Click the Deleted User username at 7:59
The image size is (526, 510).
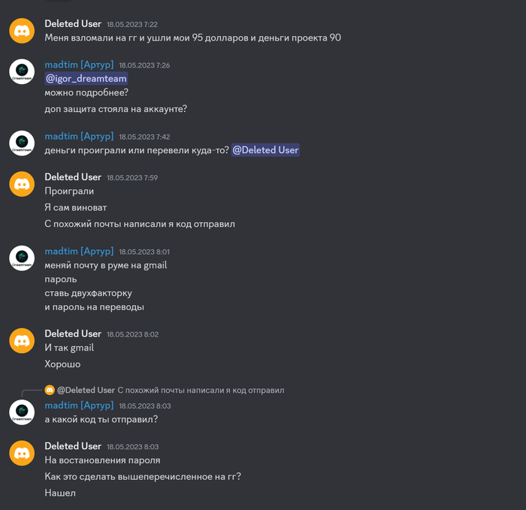point(73,177)
